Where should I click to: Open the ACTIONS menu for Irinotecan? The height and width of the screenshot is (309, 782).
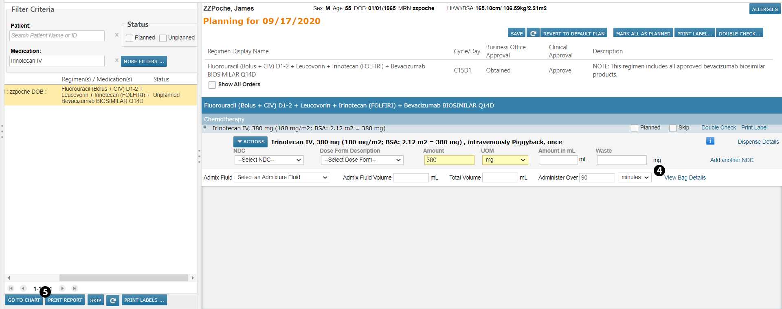[250, 142]
